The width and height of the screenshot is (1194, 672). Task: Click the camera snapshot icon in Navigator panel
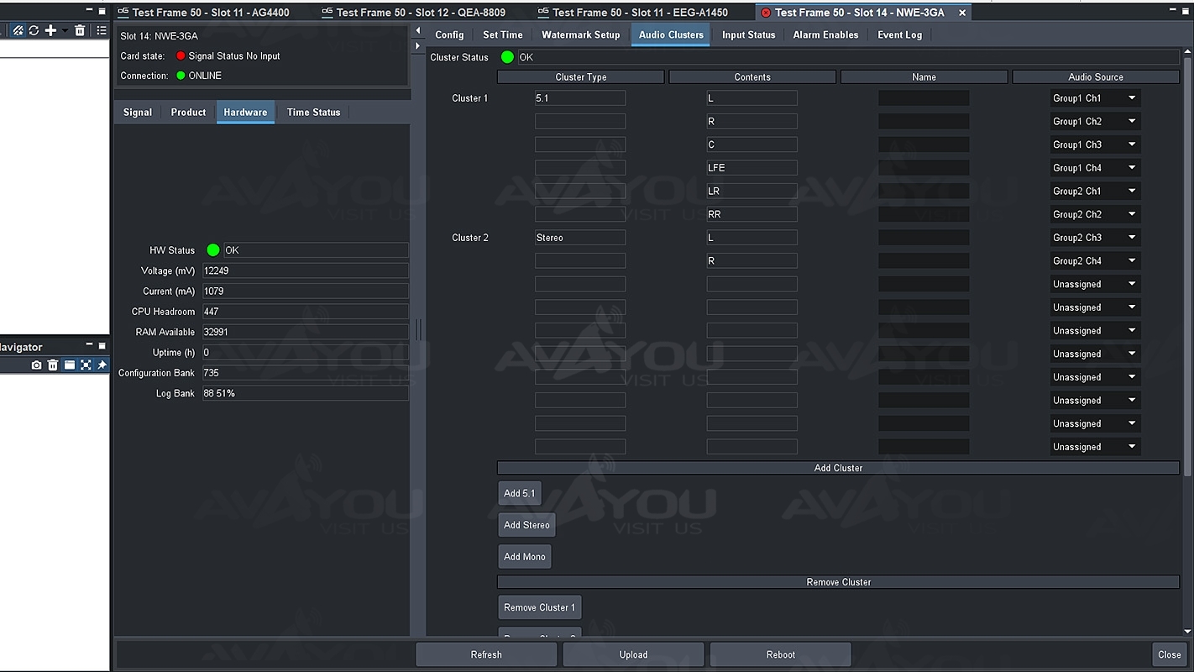tap(36, 365)
